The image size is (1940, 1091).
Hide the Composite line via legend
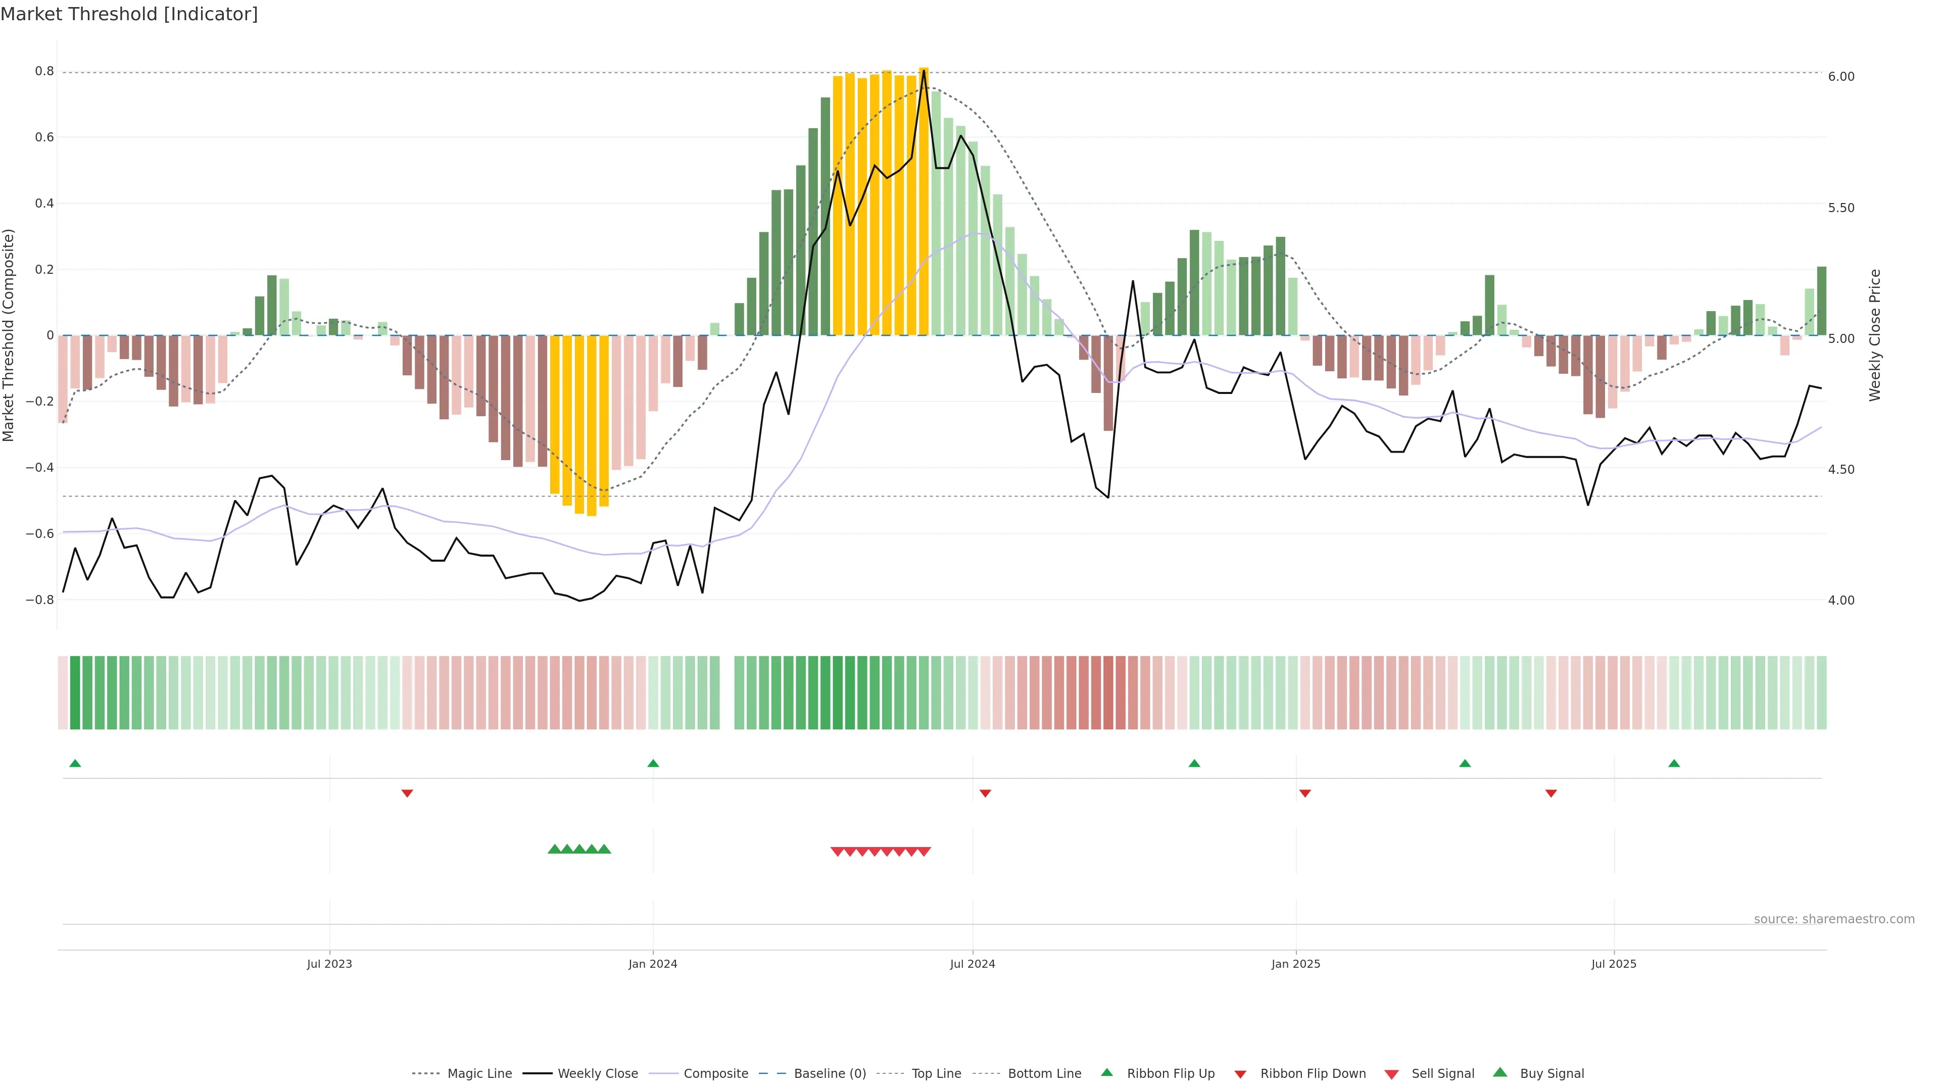tap(715, 1074)
